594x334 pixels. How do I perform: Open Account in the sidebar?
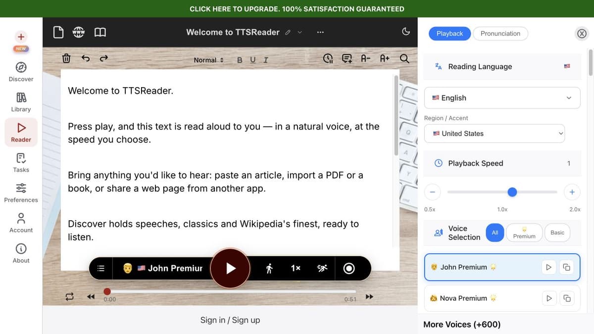tap(21, 223)
